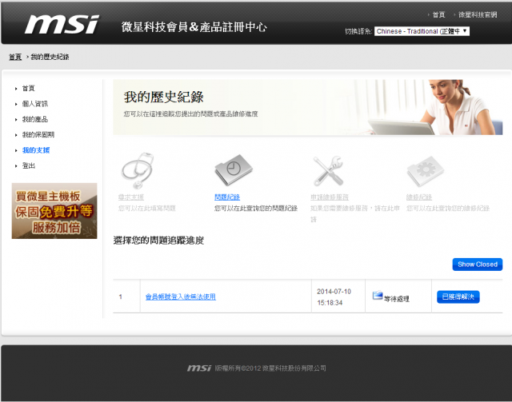Screen dimensions: 512x402
Task: Click the 問題紀錄 link
Action: click(x=227, y=197)
